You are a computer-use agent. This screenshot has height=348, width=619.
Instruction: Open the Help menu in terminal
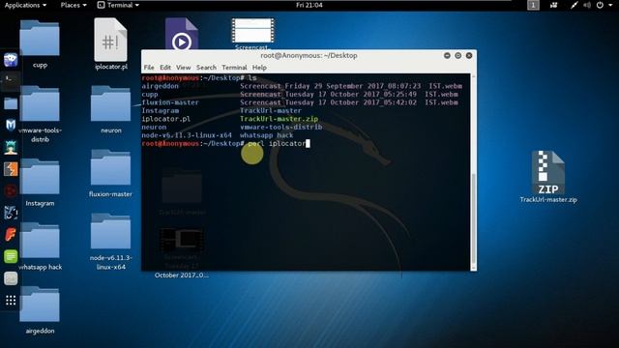[259, 68]
